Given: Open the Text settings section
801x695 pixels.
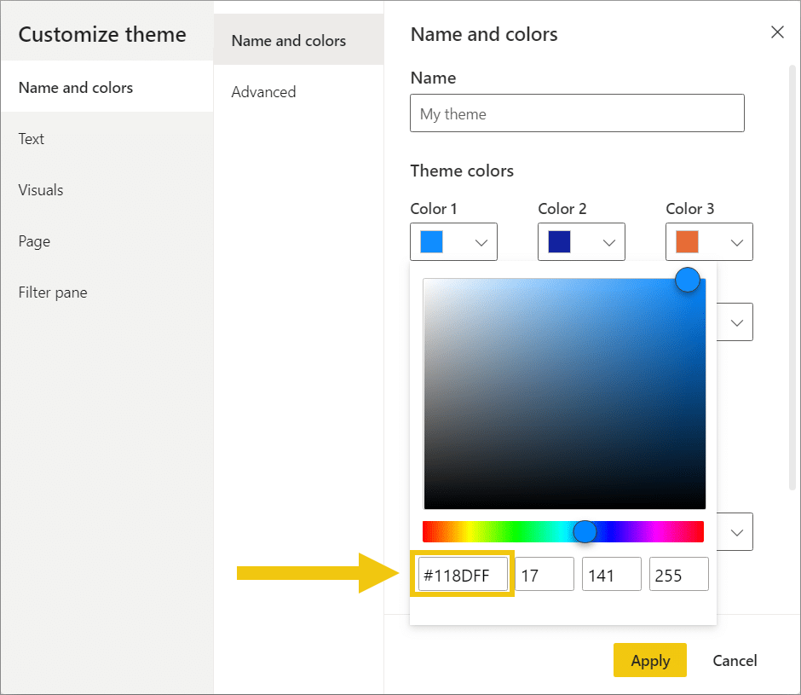Looking at the screenshot, I should point(32,138).
